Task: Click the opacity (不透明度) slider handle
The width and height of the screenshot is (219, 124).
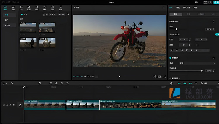Action: 202,71
